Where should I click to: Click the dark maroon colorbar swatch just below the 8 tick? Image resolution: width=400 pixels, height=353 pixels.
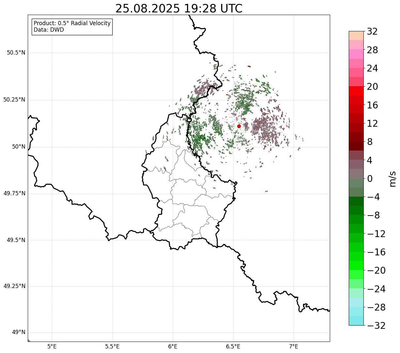pyautogui.click(x=356, y=146)
